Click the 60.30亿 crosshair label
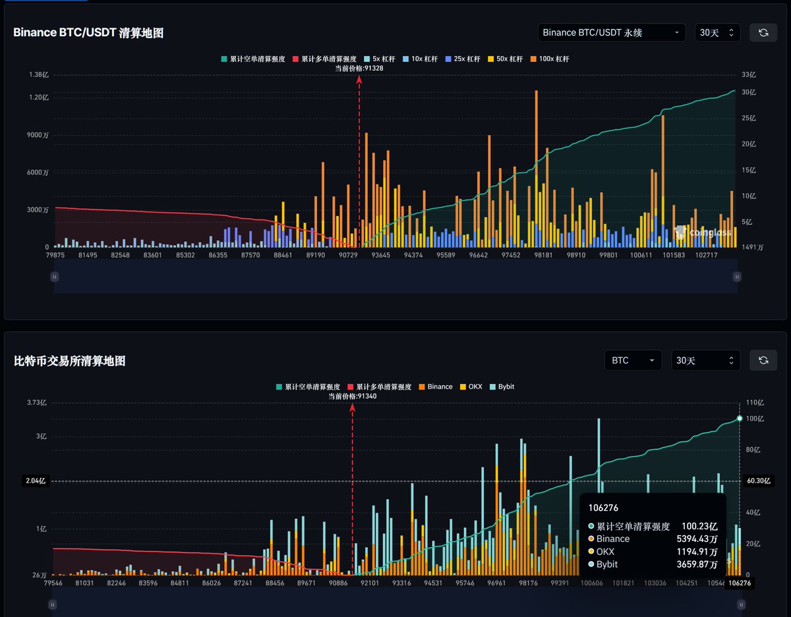 [759, 481]
